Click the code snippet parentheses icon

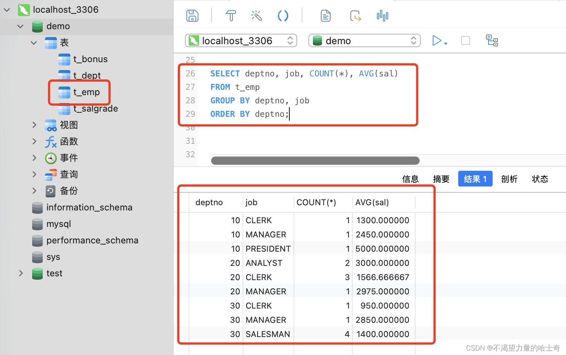click(283, 16)
